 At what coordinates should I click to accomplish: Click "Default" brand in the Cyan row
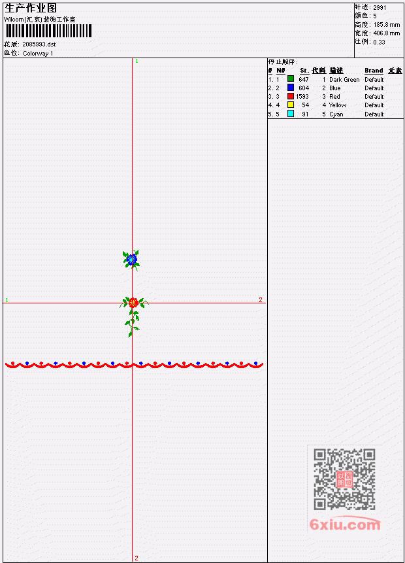click(x=374, y=114)
